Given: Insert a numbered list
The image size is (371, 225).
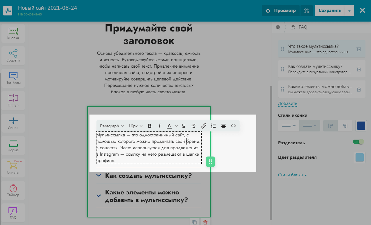Looking at the screenshot, I should pos(214,126).
